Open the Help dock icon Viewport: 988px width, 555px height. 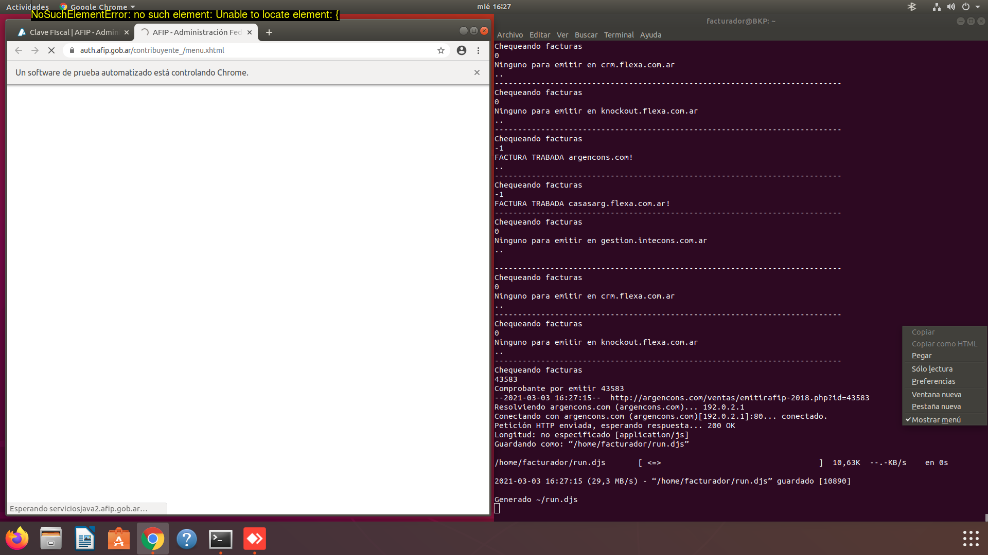click(x=187, y=539)
